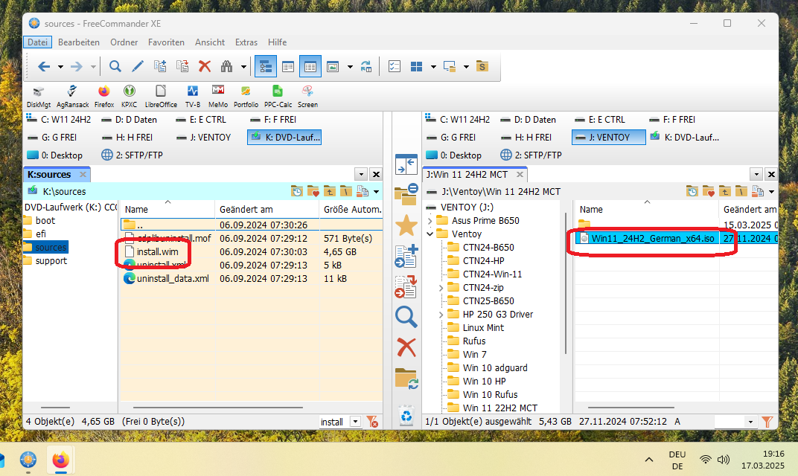Collapse the Ventoy folder in the tree
798x476 pixels.
(430, 234)
